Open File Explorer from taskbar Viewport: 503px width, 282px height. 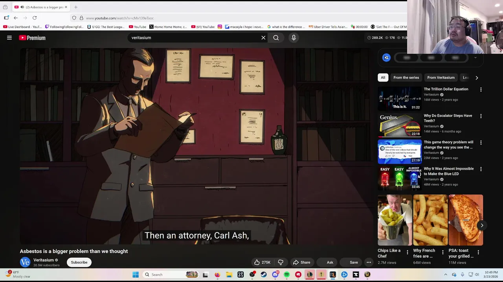(x=229, y=275)
